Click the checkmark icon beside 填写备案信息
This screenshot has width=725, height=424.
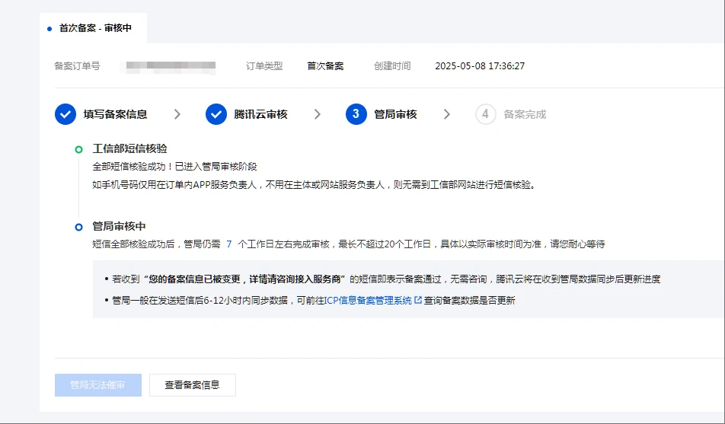coord(65,114)
